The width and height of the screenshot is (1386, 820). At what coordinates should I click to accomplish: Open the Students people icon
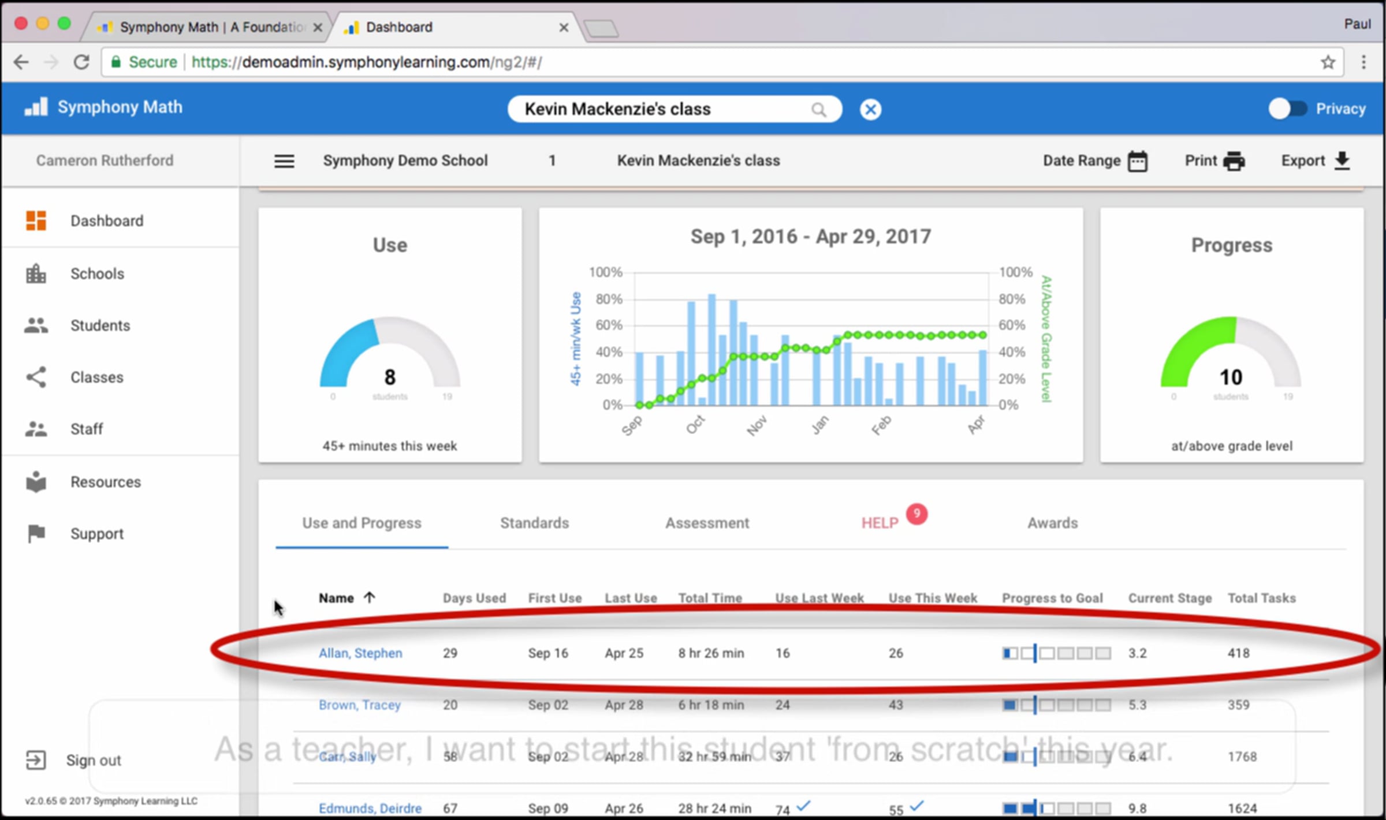click(x=36, y=325)
